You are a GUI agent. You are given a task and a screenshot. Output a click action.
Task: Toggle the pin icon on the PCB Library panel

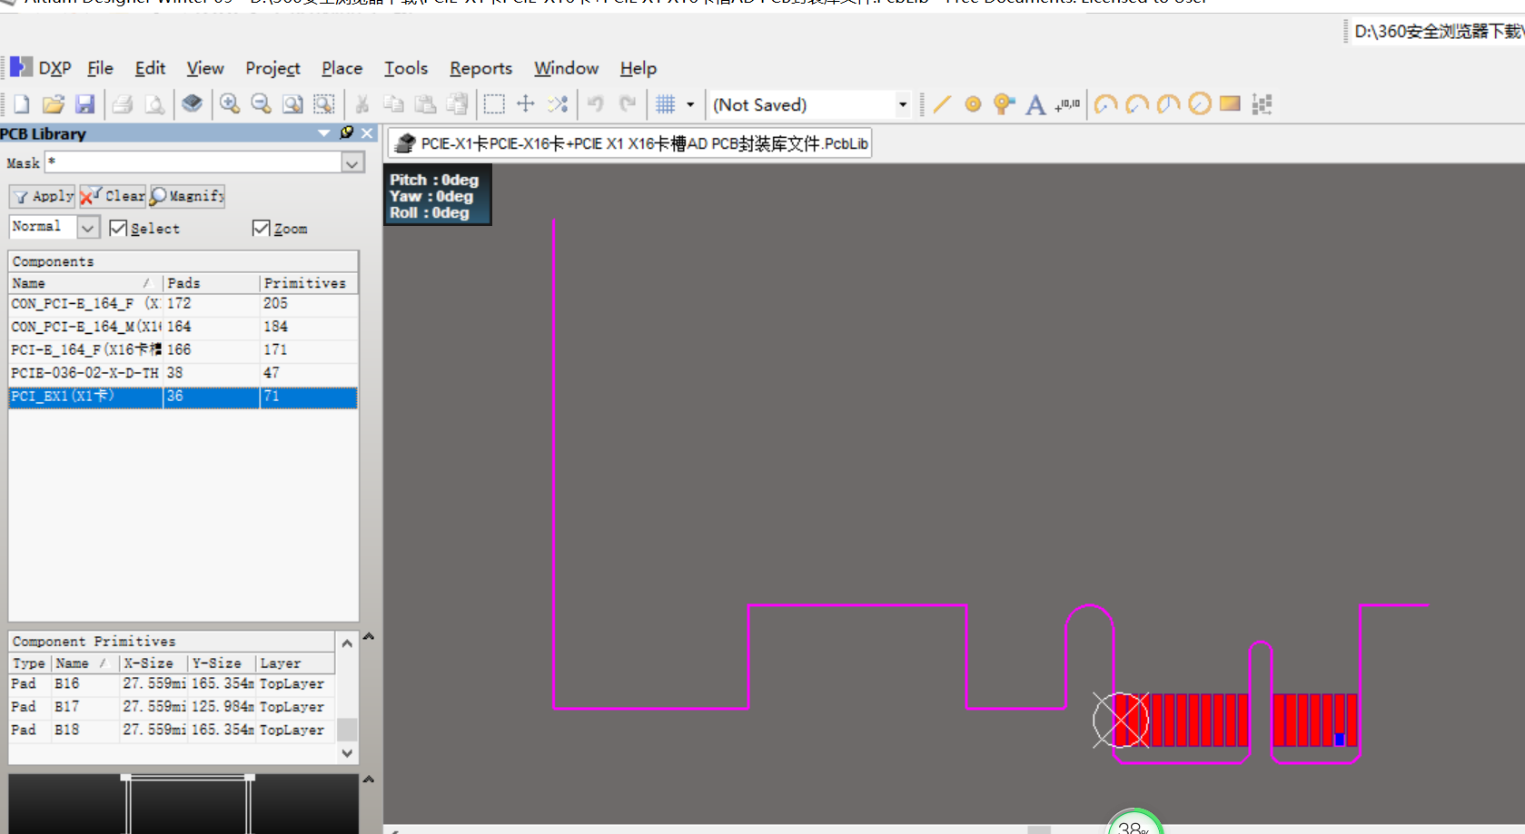pos(345,132)
